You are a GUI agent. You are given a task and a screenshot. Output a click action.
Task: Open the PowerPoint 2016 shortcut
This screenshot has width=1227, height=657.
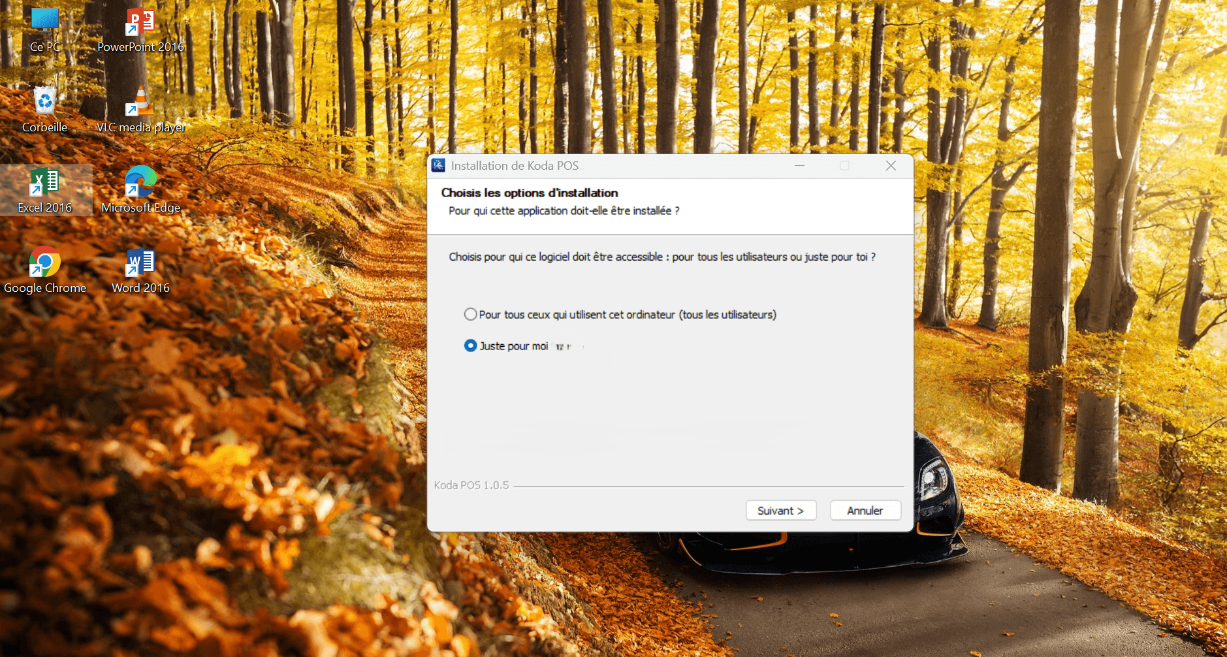coord(140,31)
